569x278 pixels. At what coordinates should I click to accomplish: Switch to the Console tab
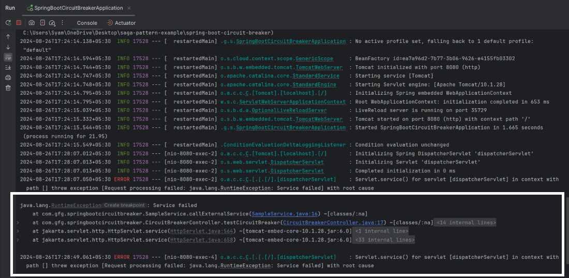(x=87, y=23)
